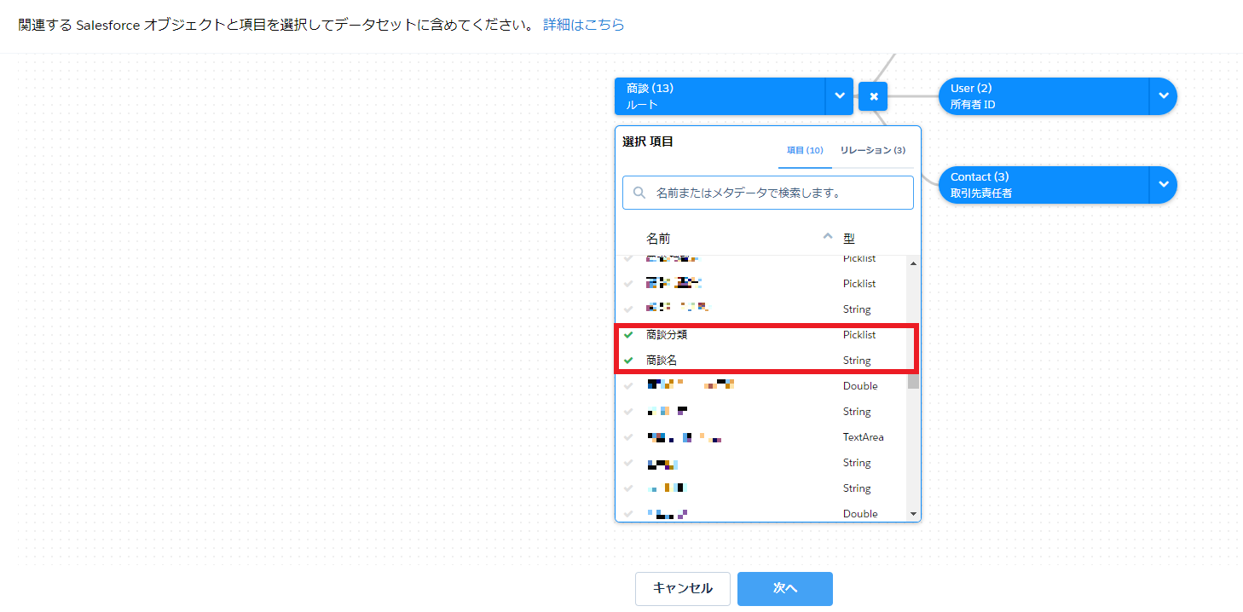Open the 詳細はこちら link

583,25
